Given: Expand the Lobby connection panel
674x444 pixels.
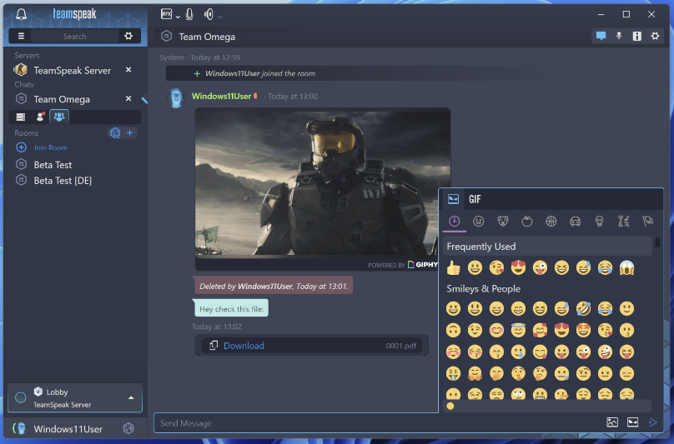Looking at the screenshot, I should pos(131,398).
